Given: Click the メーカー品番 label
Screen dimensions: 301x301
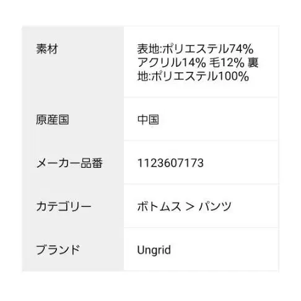Looking at the screenshot, I should [69, 163].
